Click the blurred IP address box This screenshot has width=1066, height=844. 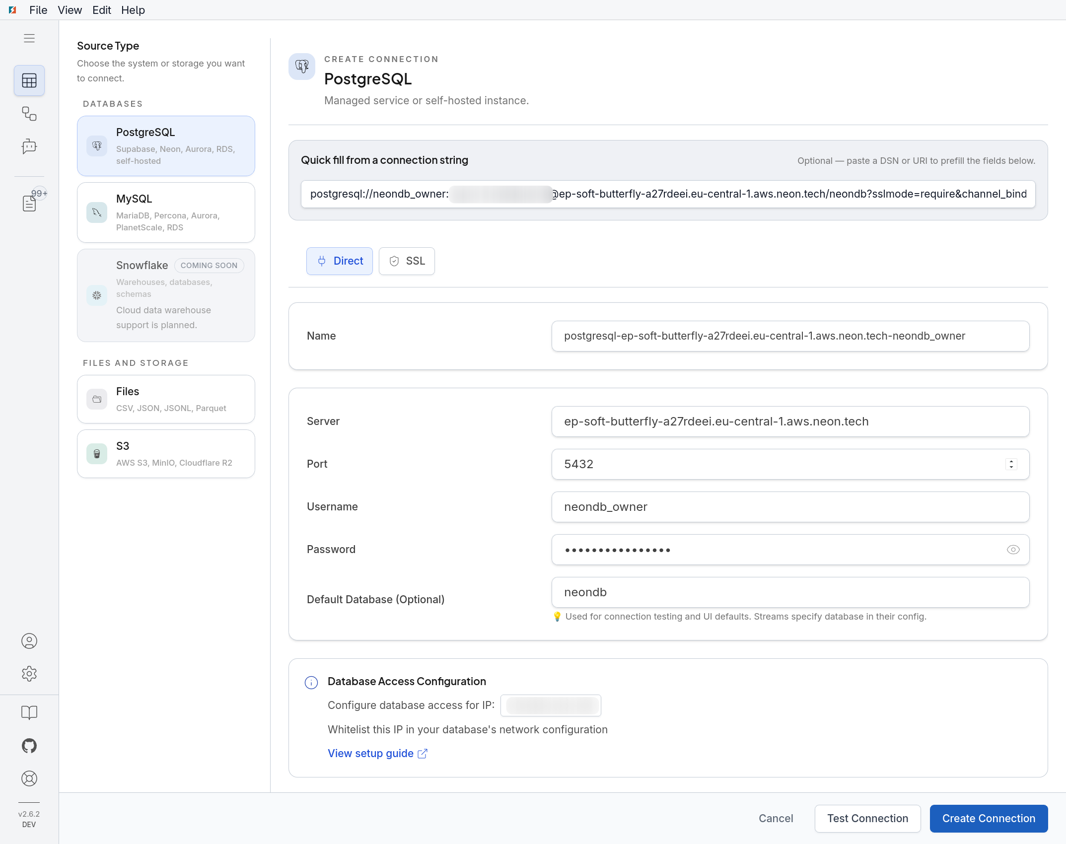tap(551, 705)
